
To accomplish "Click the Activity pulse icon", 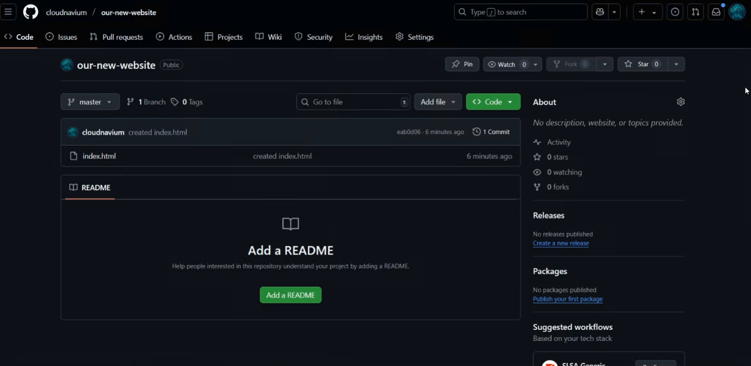I will click(537, 142).
